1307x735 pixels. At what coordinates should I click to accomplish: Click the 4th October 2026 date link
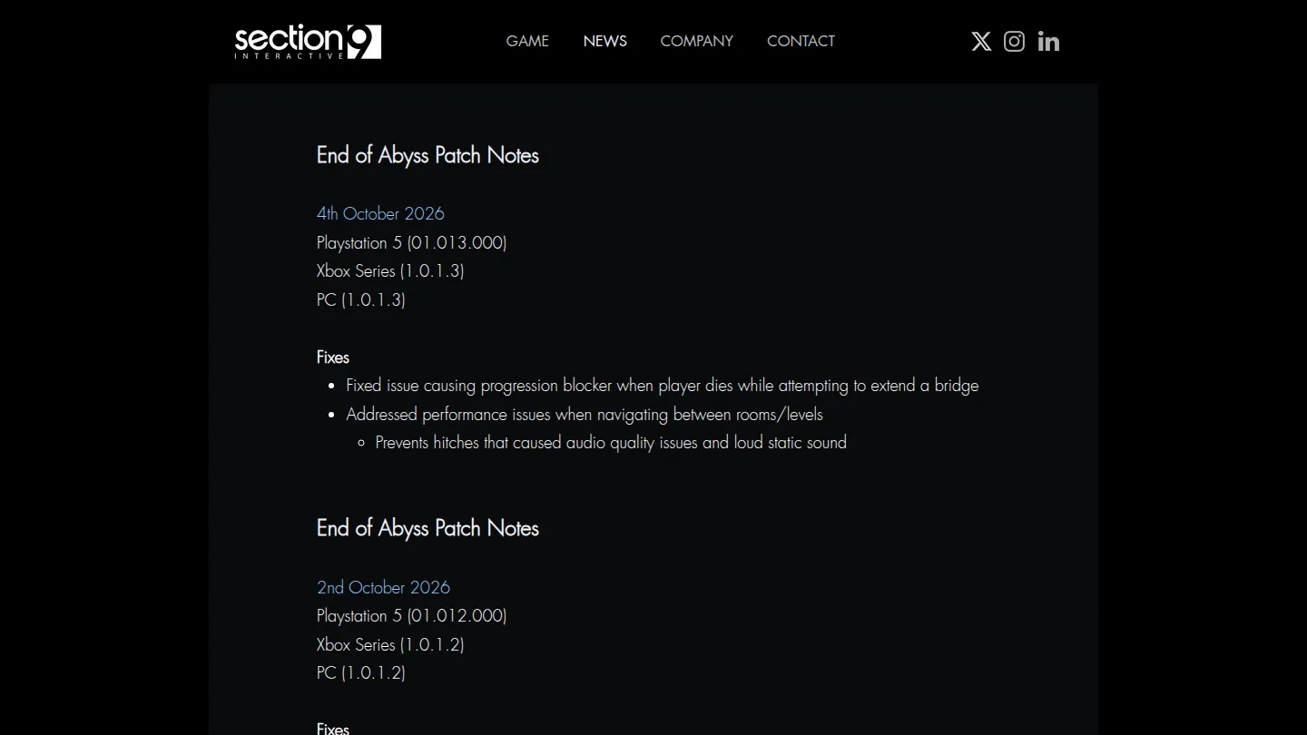[x=380, y=213]
